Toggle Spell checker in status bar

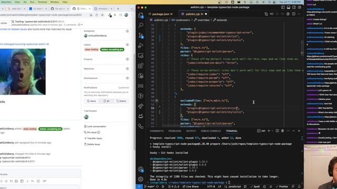pyautogui.click(x=255, y=187)
